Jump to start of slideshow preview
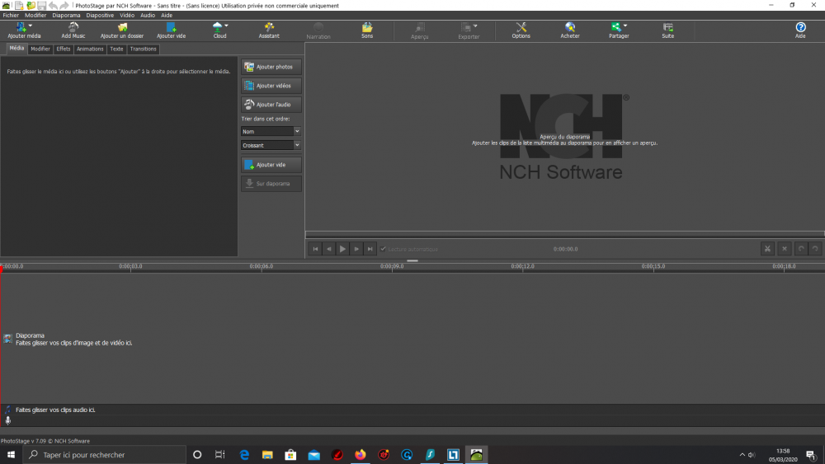825x464 pixels. [315, 249]
